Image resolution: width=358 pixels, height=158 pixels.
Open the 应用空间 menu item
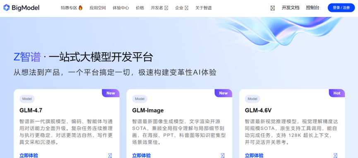[x=98, y=8]
